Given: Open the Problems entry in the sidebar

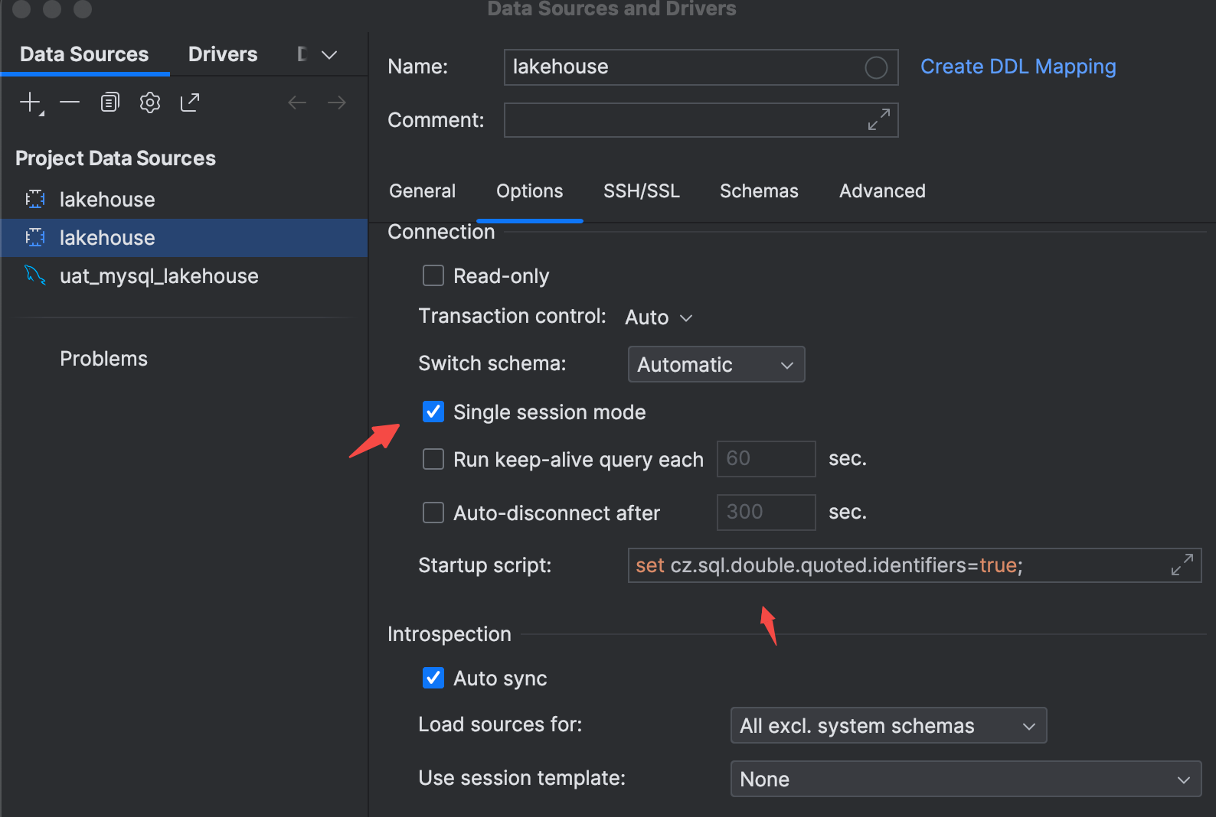Looking at the screenshot, I should 104,359.
